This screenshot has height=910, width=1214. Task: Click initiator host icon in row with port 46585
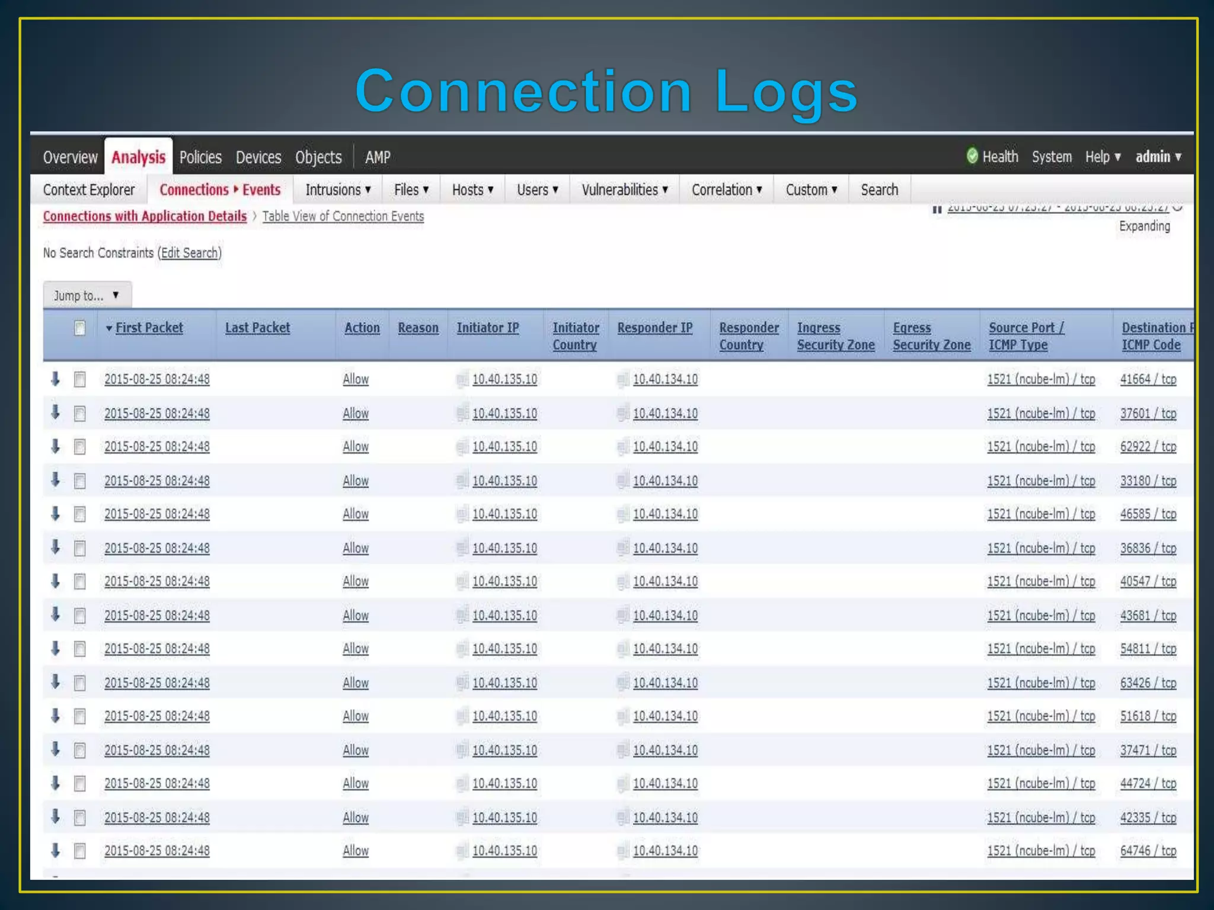[x=462, y=514]
